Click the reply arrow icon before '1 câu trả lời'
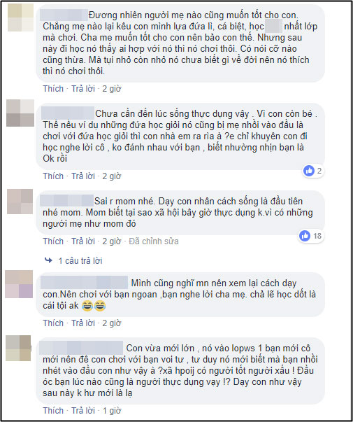Screen dimensions: 353x422 48,260
